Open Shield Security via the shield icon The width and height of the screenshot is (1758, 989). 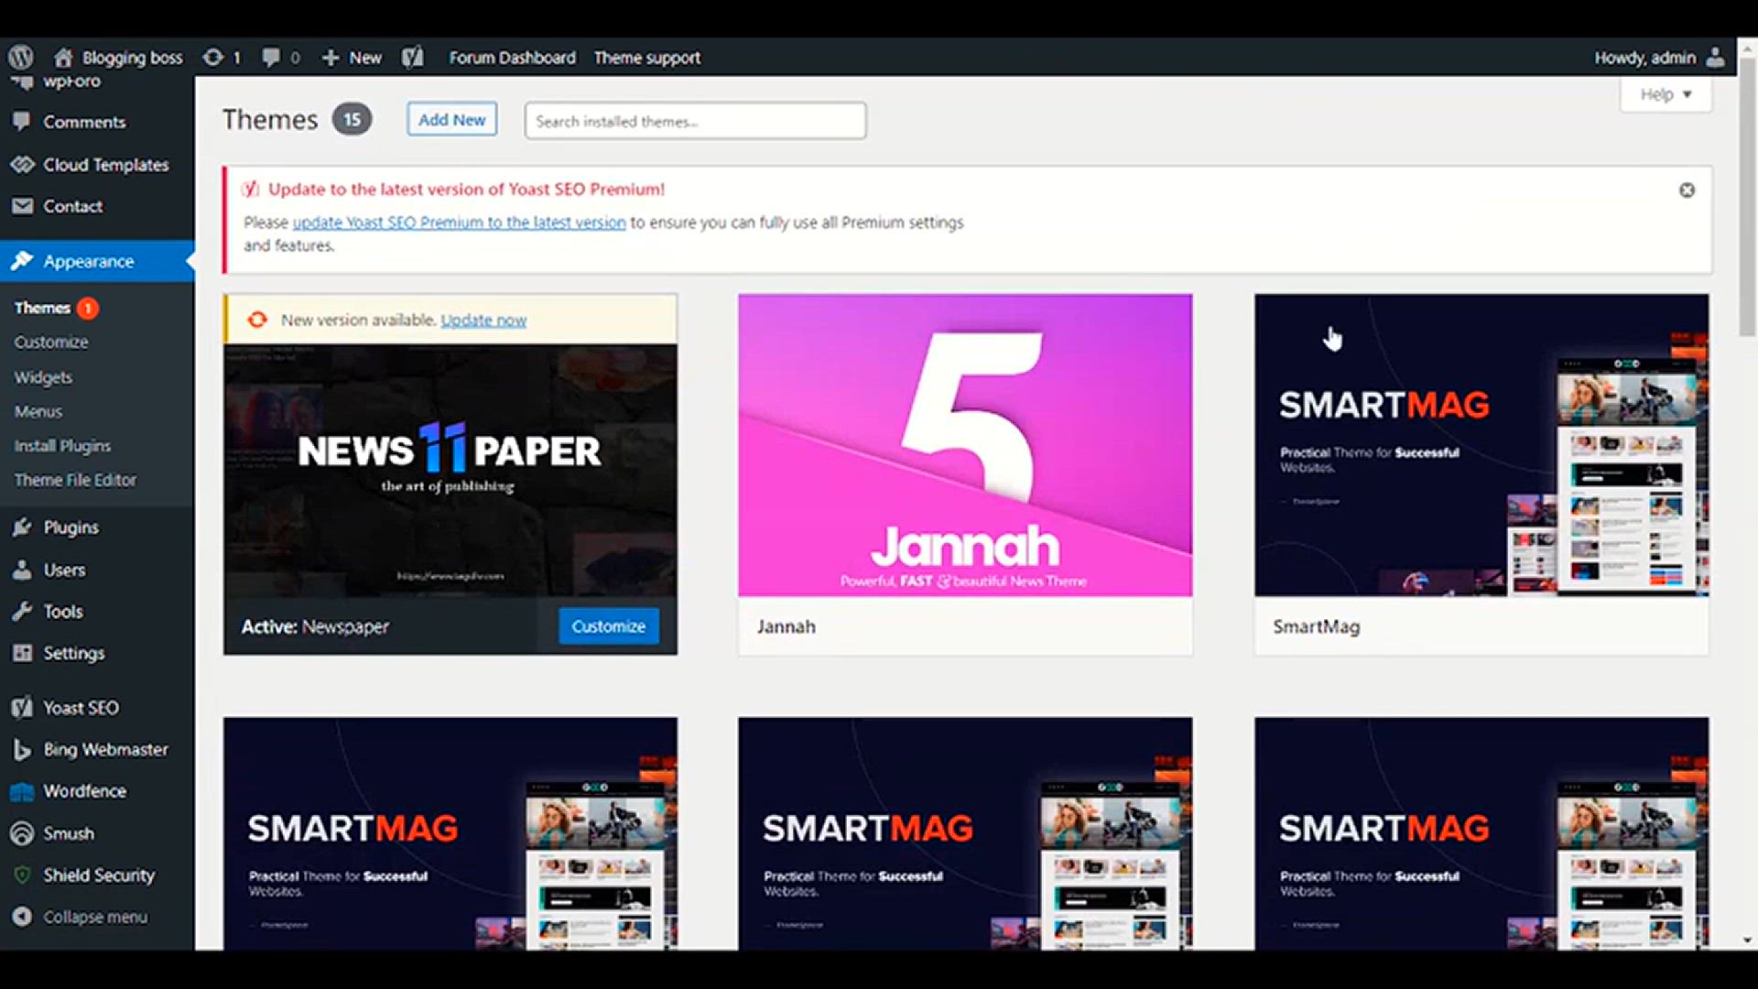22,875
